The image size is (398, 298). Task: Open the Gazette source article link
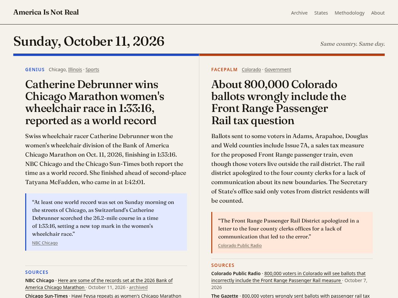tap(306, 296)
